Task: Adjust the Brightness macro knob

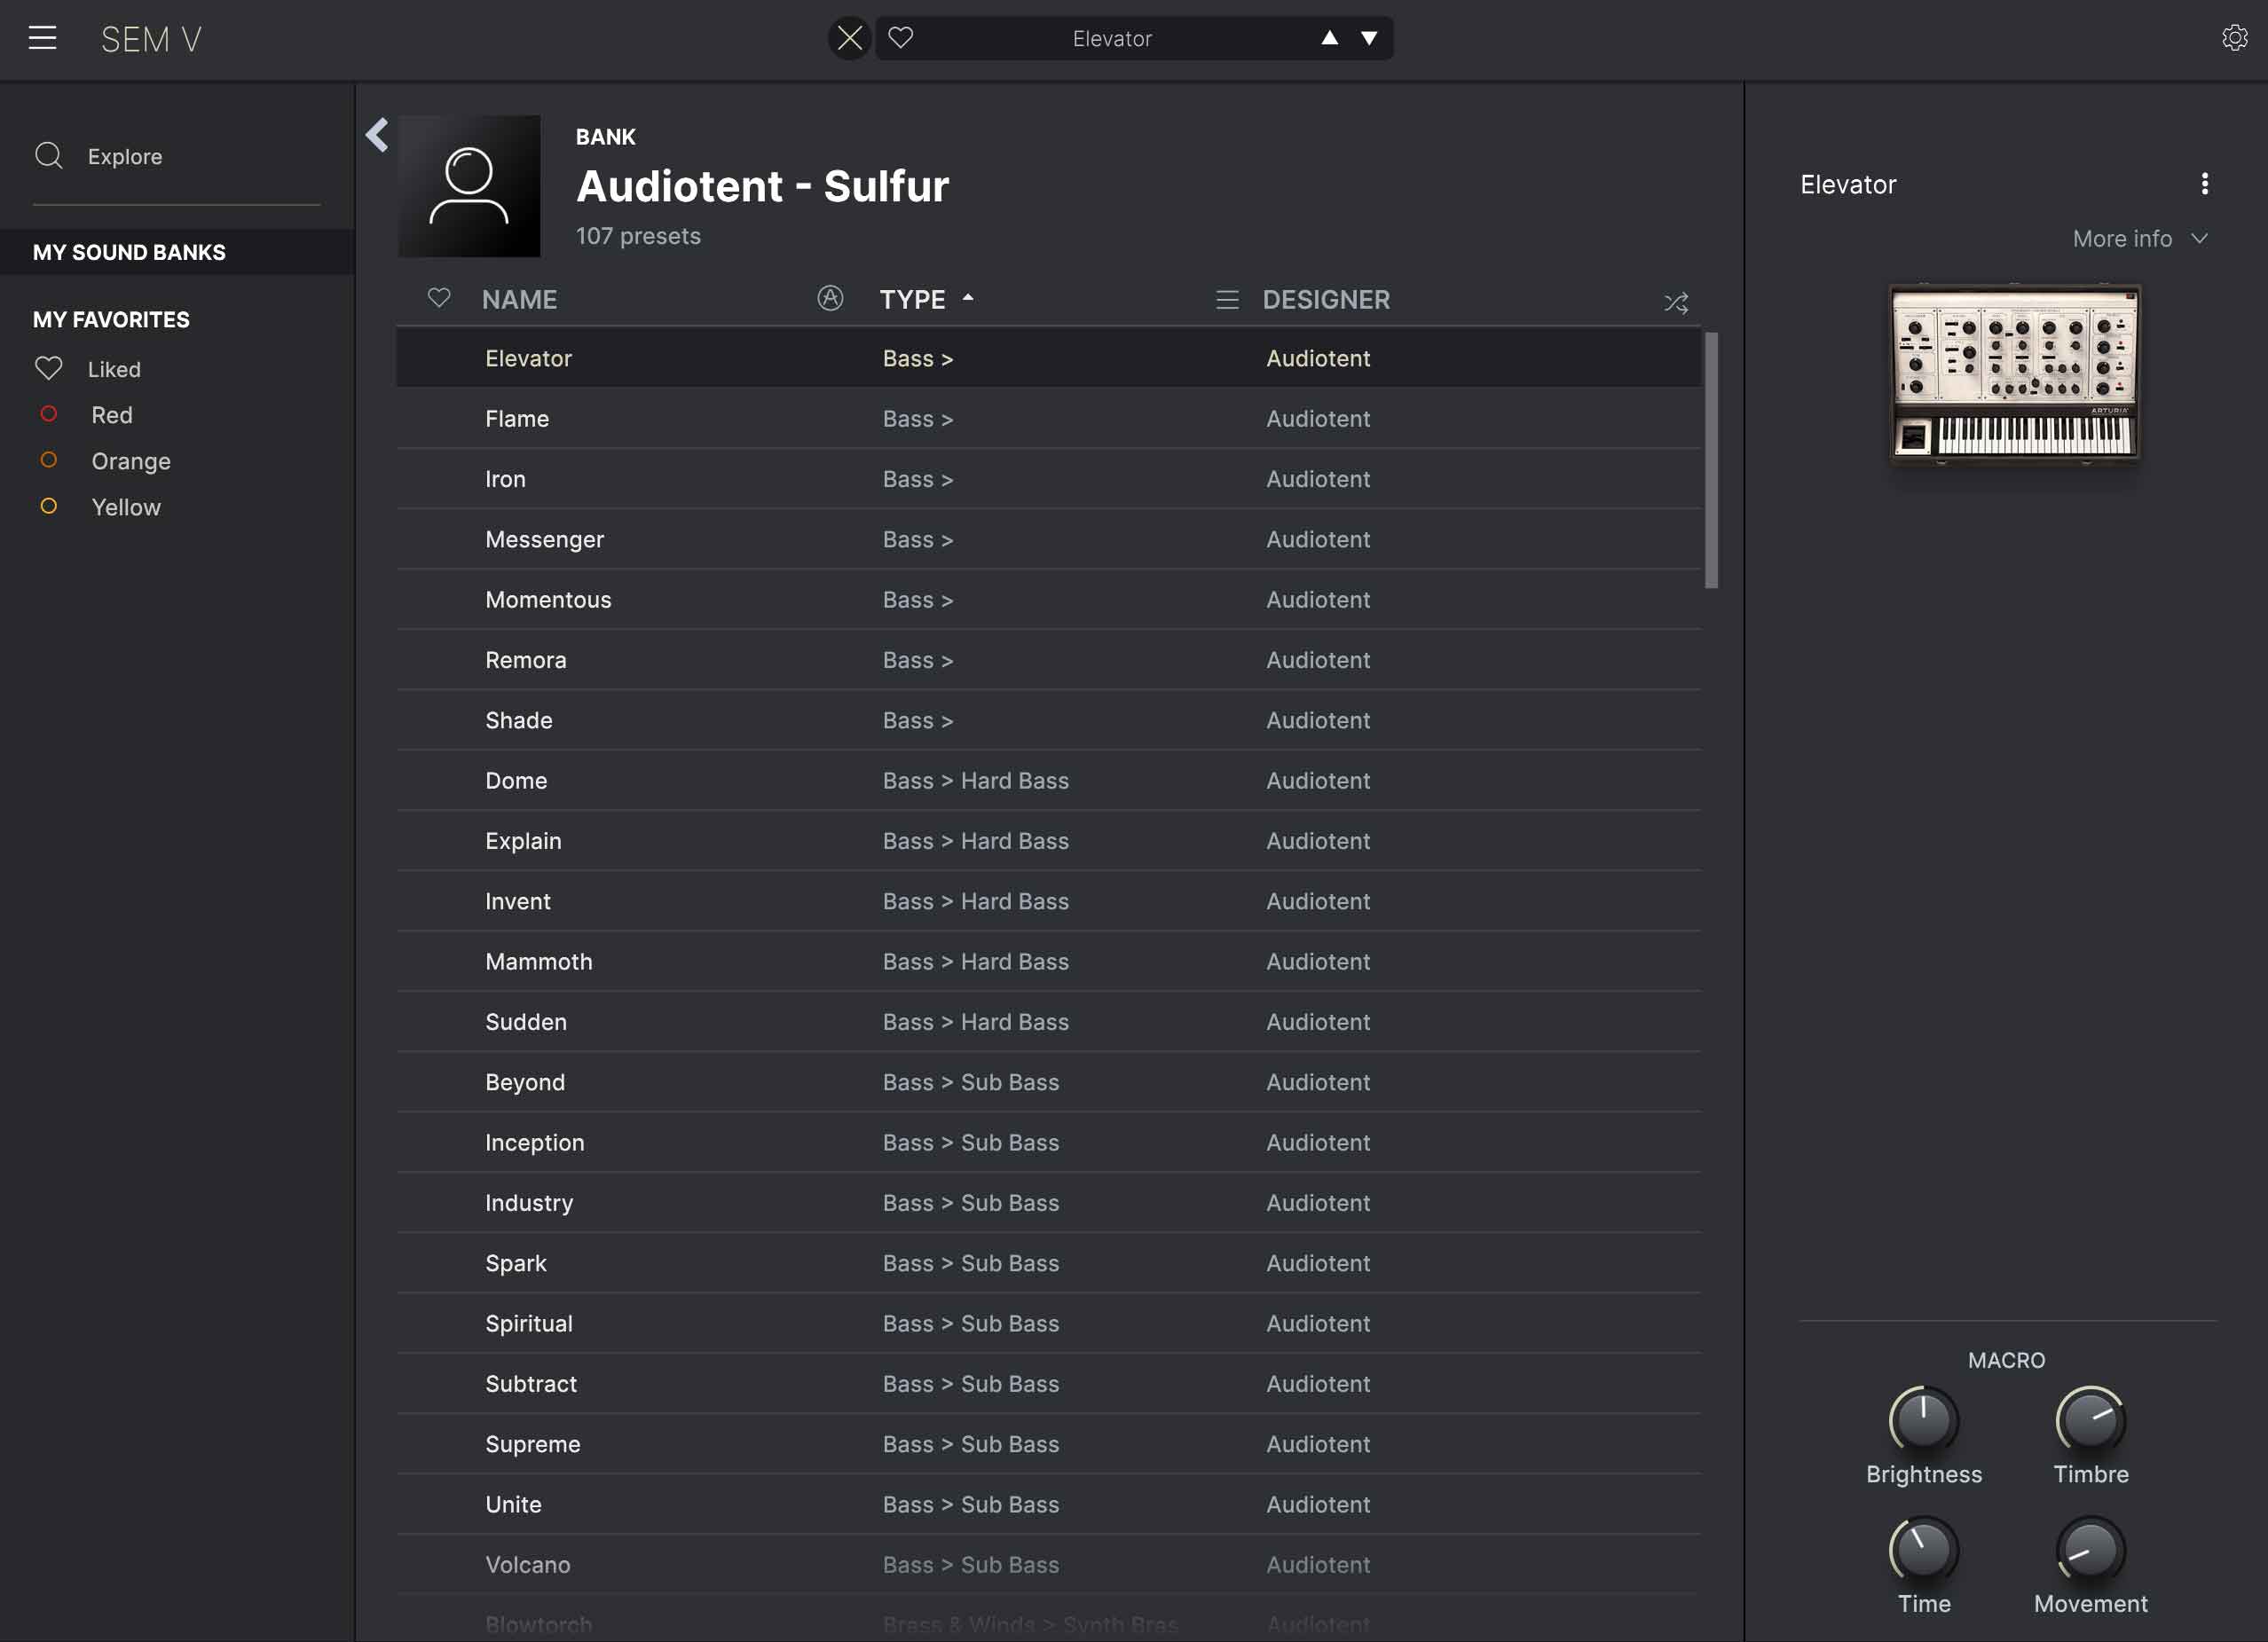Action: [x=1922, y=1419]
